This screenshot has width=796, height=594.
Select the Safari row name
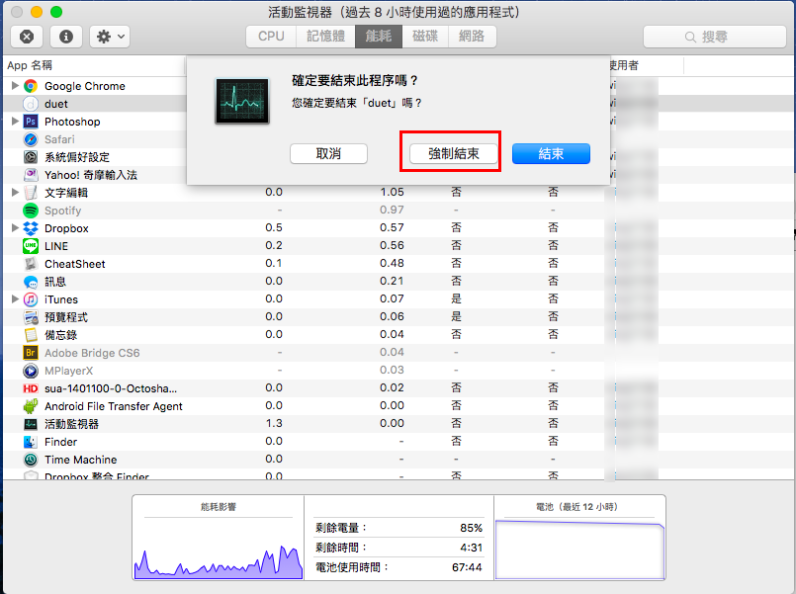[59, 139]
